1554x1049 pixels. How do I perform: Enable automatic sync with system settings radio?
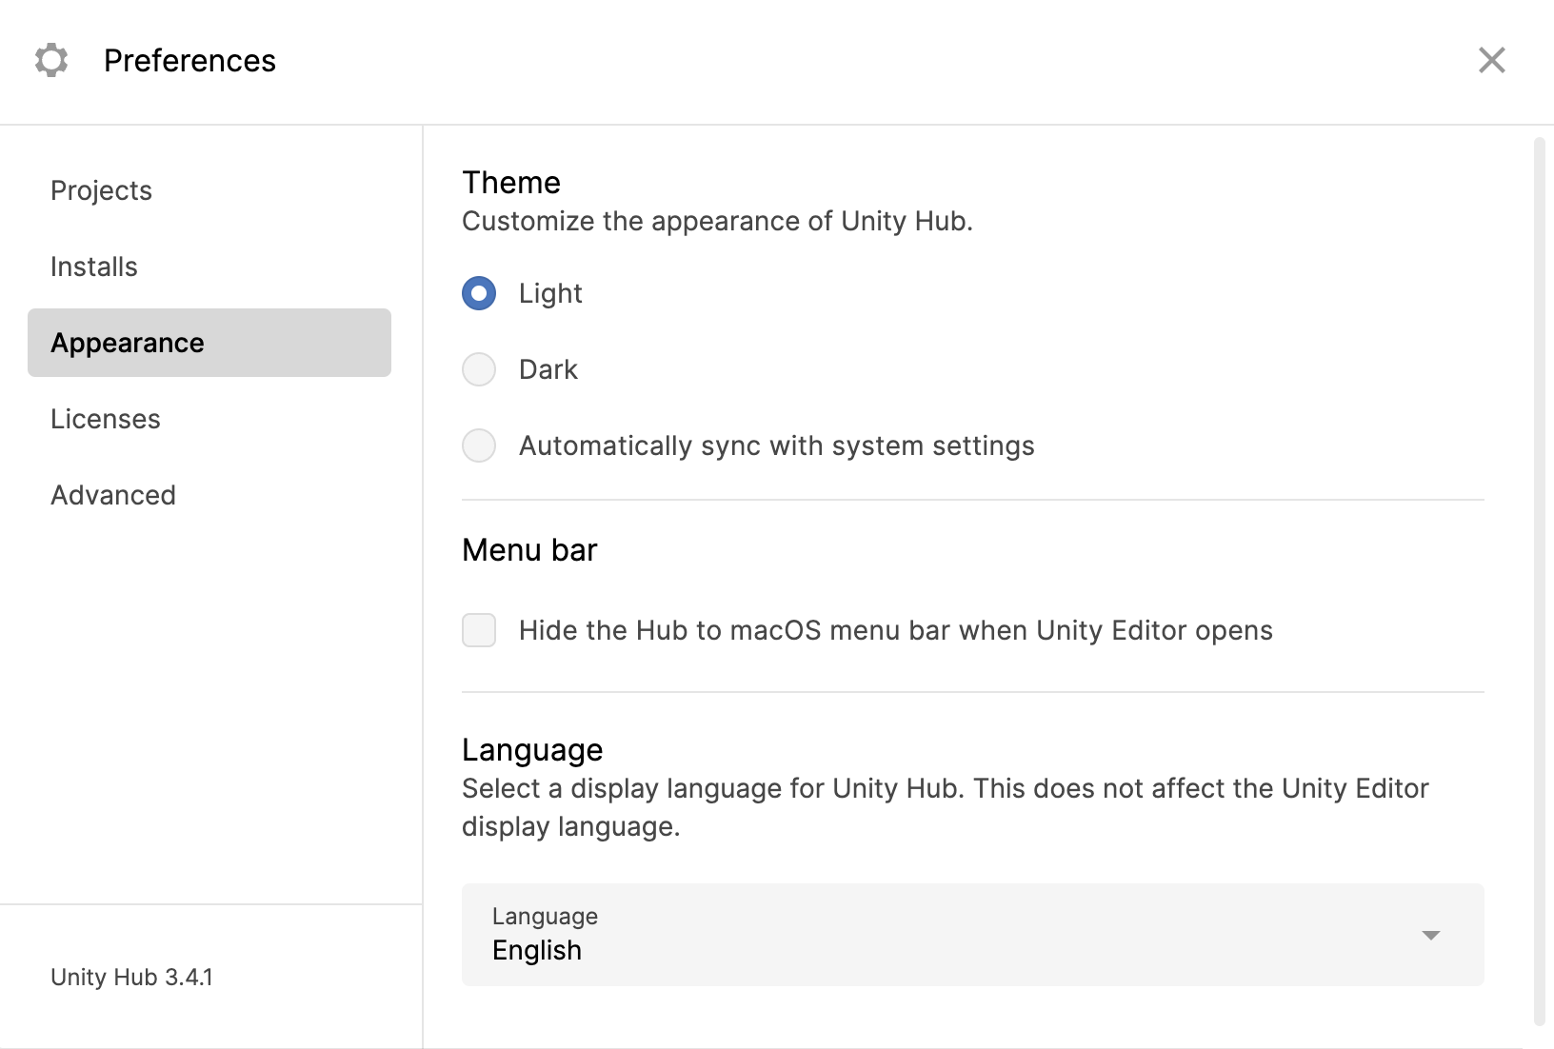(x=479, y=445)
